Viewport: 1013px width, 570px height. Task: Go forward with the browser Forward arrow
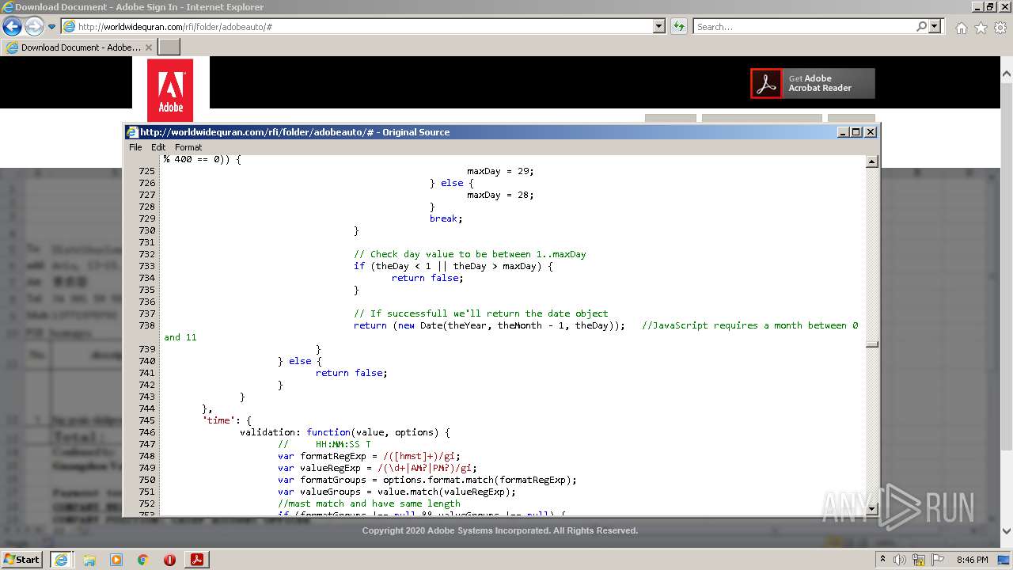click(34, 26)
